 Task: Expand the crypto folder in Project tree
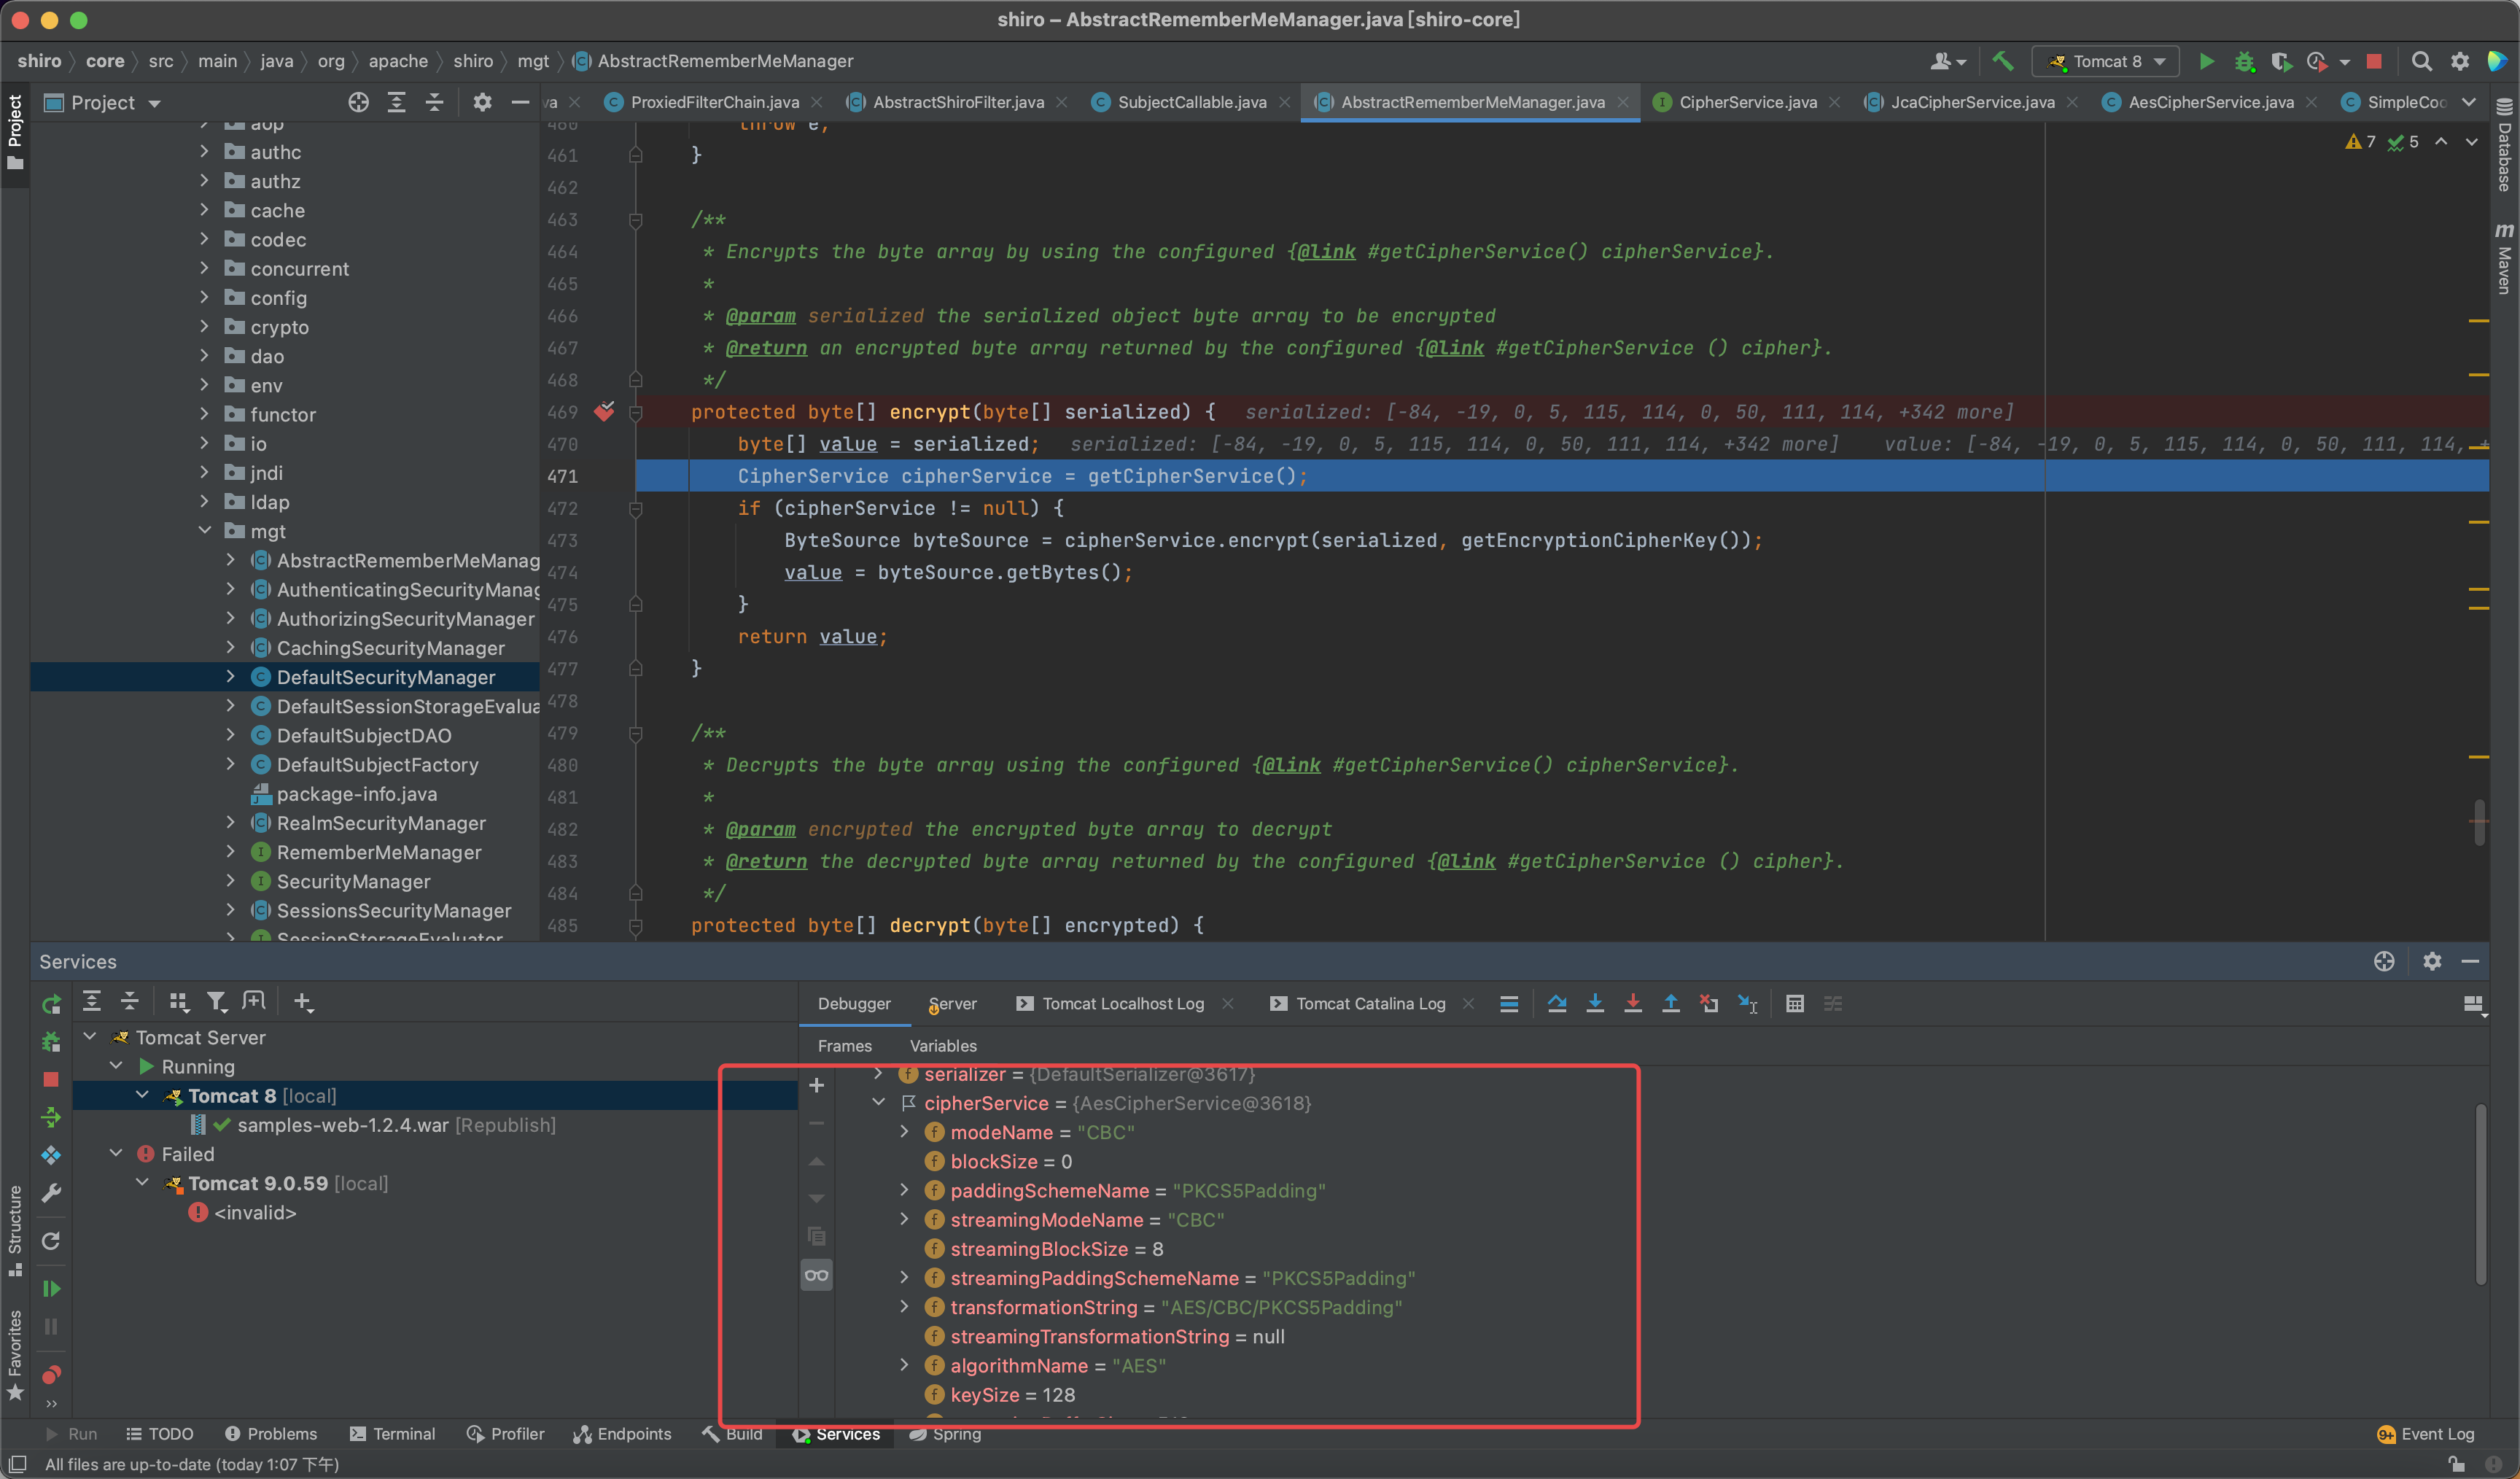(205, 327)
